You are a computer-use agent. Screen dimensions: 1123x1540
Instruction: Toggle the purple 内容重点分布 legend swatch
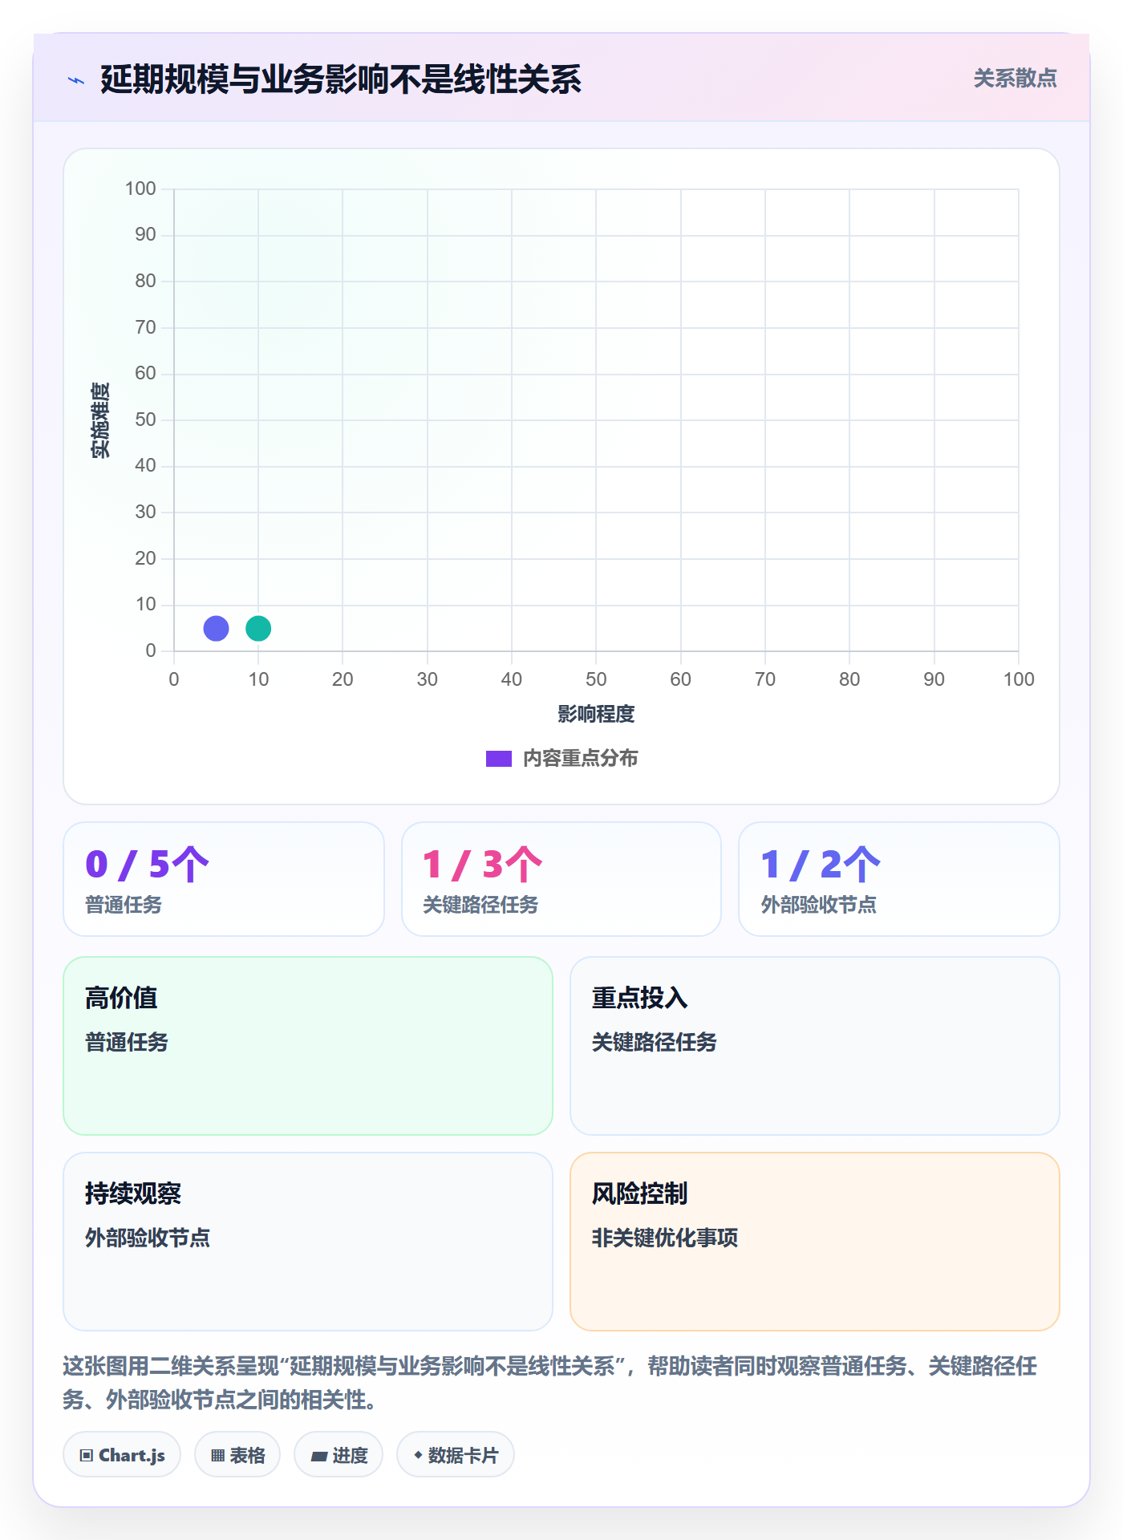click(498, 759)
